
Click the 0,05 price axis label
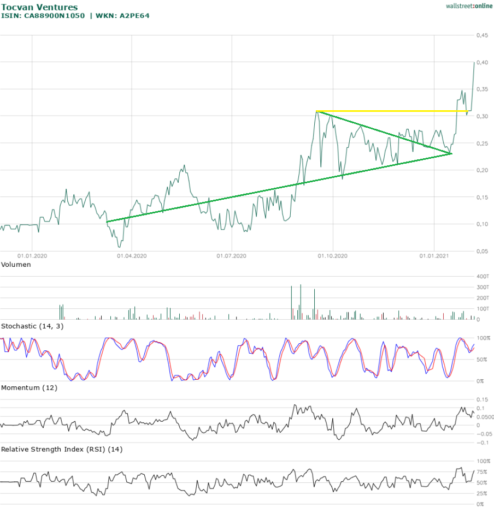click(x=482, y=251)
